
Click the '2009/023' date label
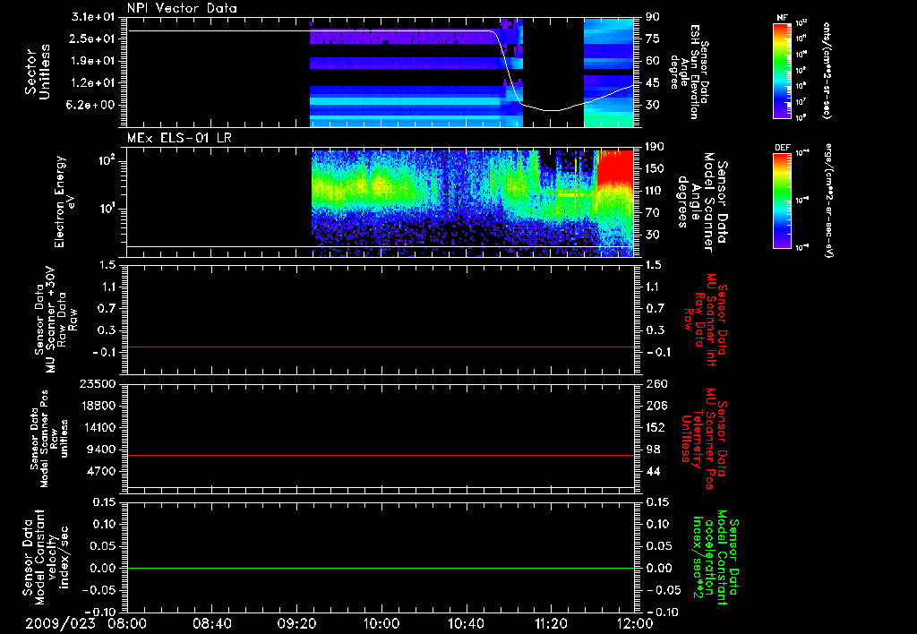60,623
